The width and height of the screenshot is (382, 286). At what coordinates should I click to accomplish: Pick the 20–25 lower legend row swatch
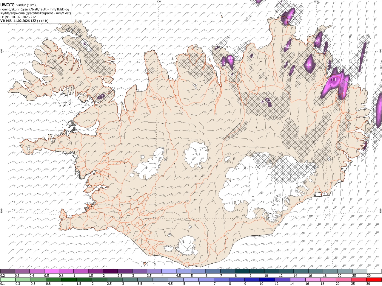point(343,279)
